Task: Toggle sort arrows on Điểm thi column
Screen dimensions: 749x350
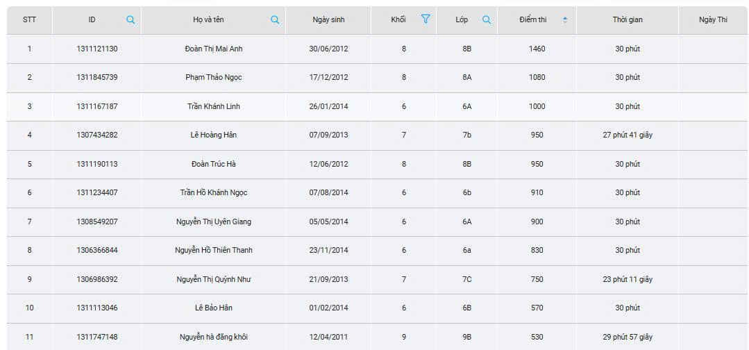Action: 564,20
